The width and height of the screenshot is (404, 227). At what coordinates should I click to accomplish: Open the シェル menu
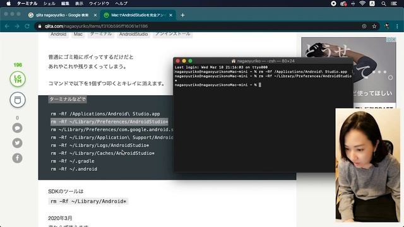tap(49, 3)
